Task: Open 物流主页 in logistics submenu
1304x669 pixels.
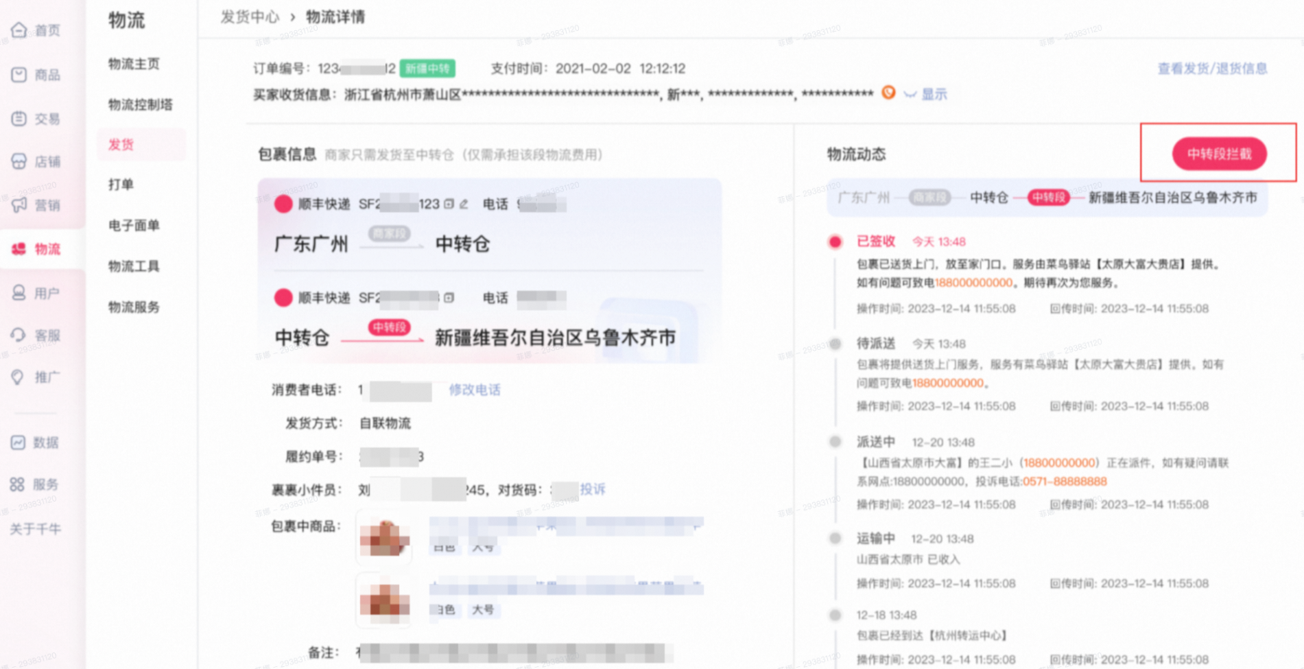Action: 134,64
